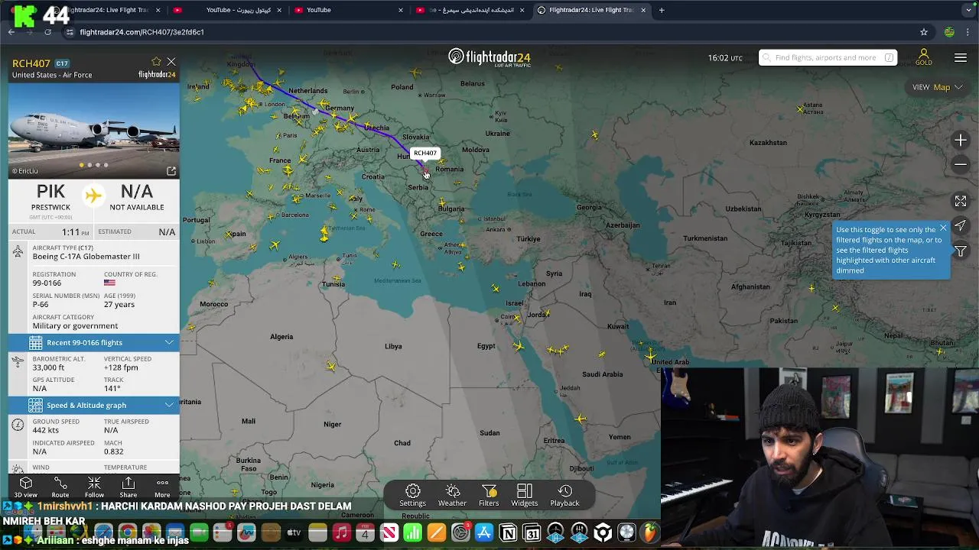Click the flight search field

826,57
